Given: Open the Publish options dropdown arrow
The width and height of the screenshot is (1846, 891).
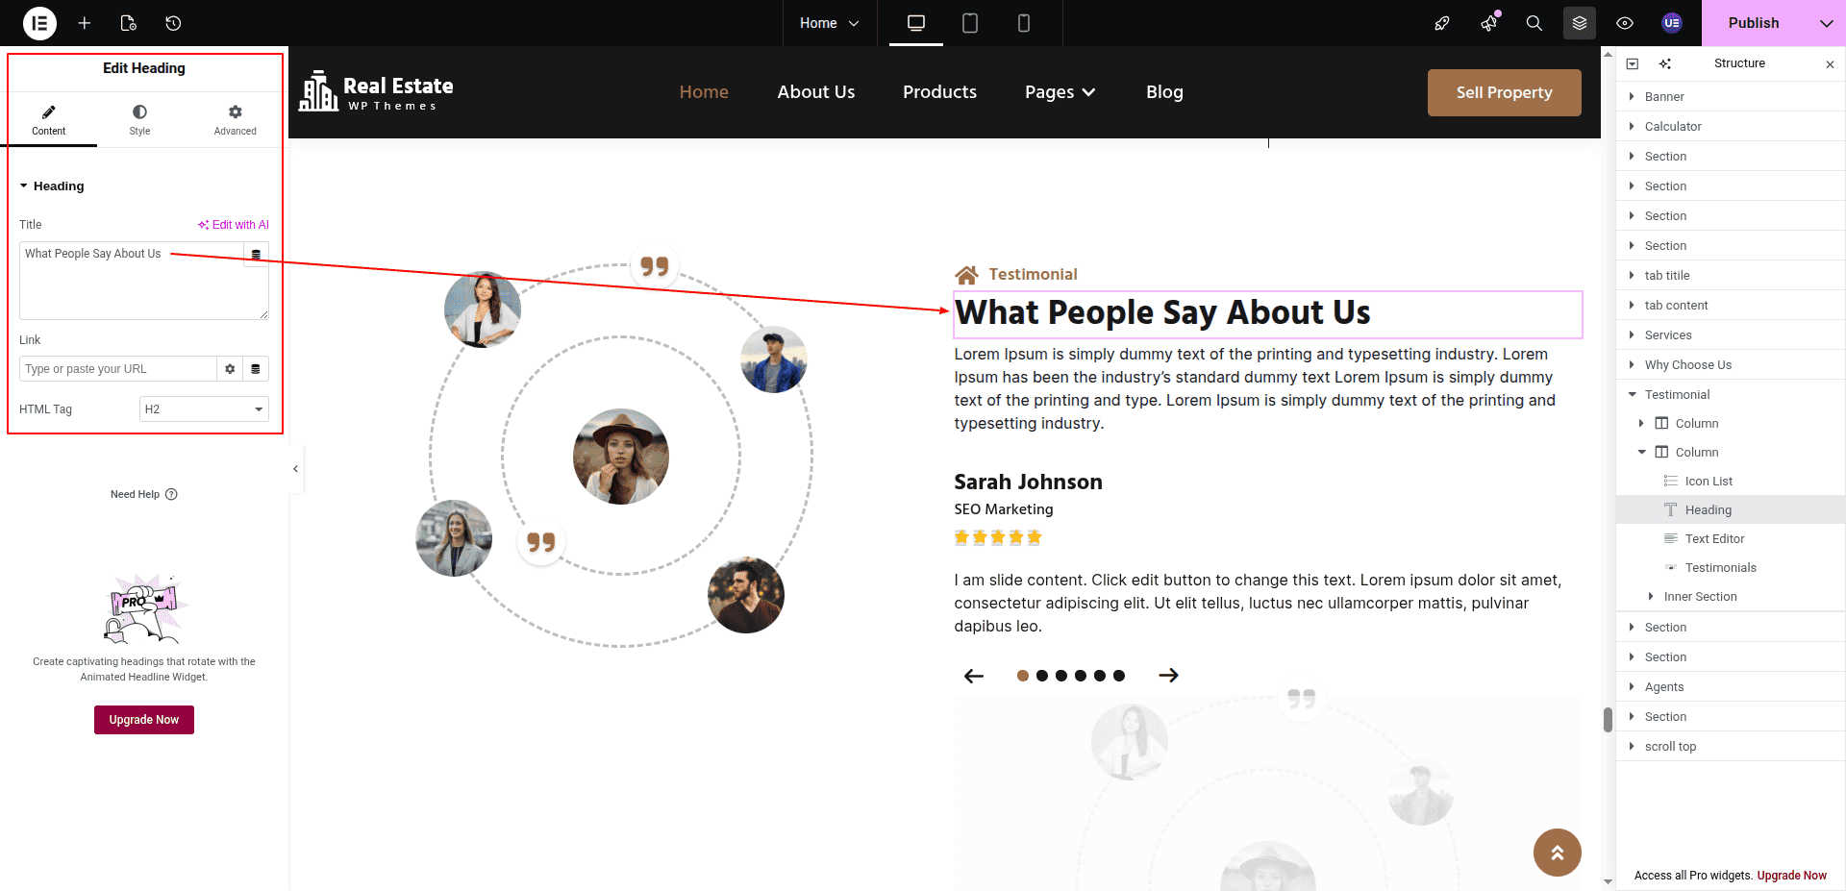Looking at the screenshot, I should point(1826,23).
